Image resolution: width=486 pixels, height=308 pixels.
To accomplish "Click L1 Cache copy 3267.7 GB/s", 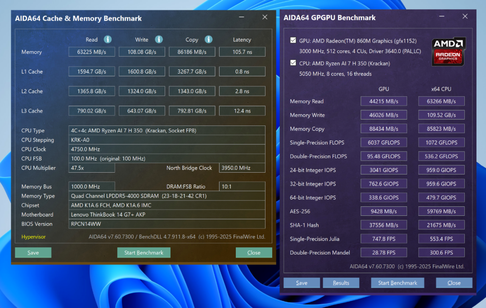I will (192, 71).
